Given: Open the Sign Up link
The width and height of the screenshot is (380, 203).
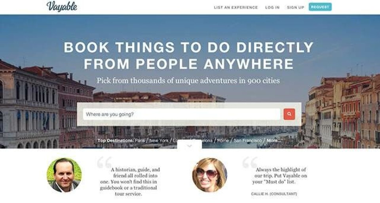Looking at the screenshot, I should [295, 8].
